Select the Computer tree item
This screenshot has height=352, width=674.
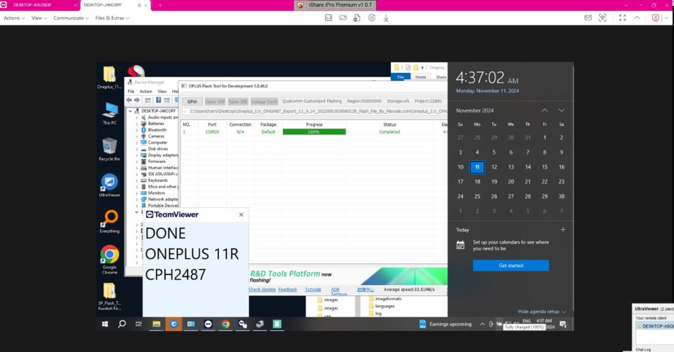pyautogui.click(x=157, y=143)
